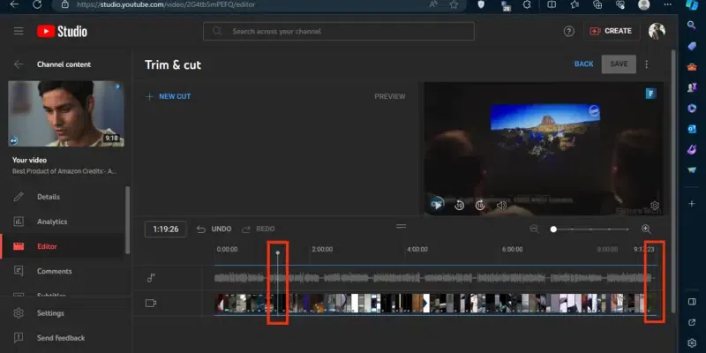Click the audio track music note icon
706x353 pixels.
pyautogui.click(x=151, y=278)
